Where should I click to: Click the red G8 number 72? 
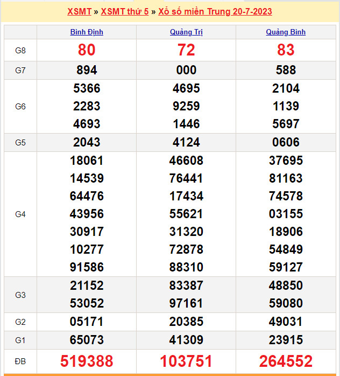[186, 50]
